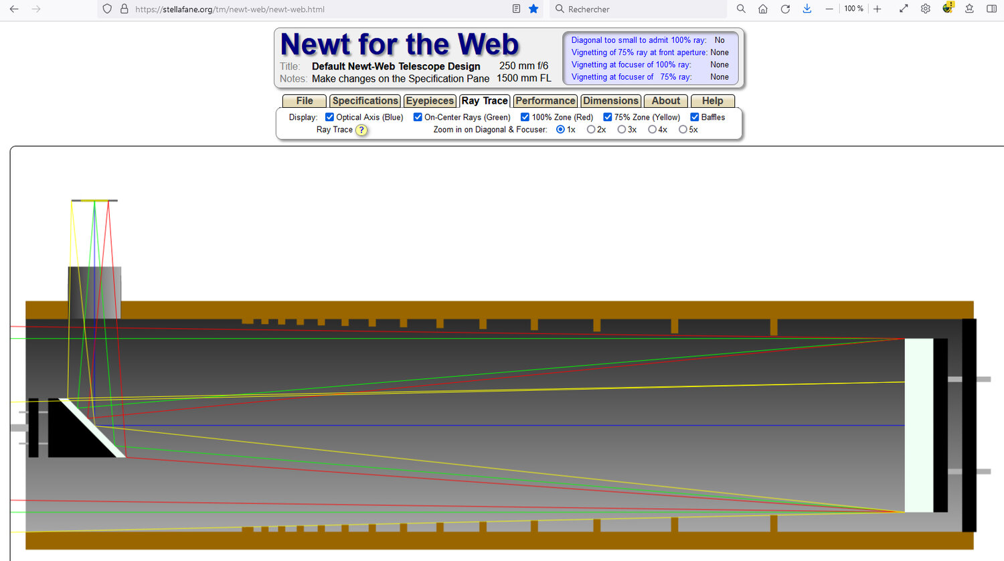
Task: Choose the 3x zoom option
Action: click(622, 129)
